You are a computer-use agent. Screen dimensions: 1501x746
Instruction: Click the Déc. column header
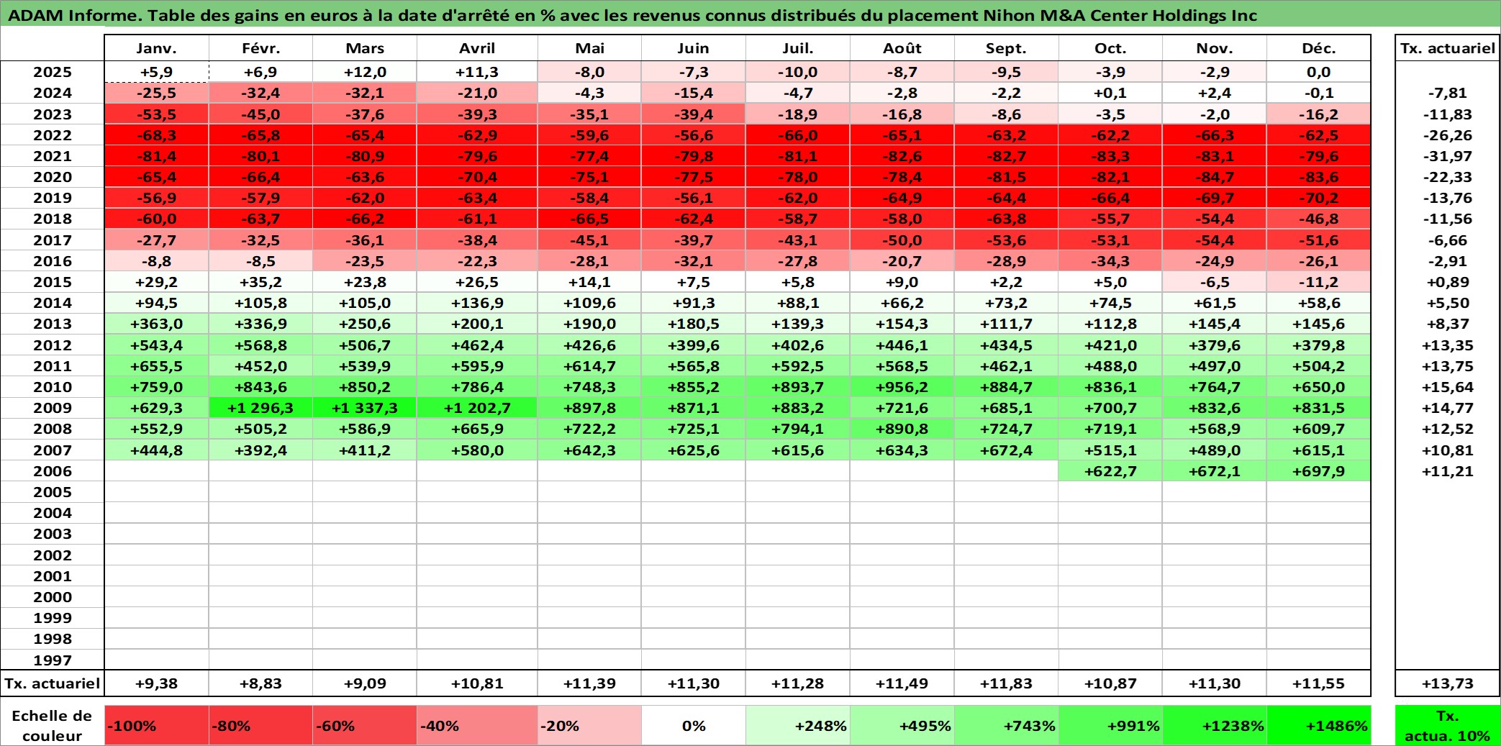[1319, 48]
